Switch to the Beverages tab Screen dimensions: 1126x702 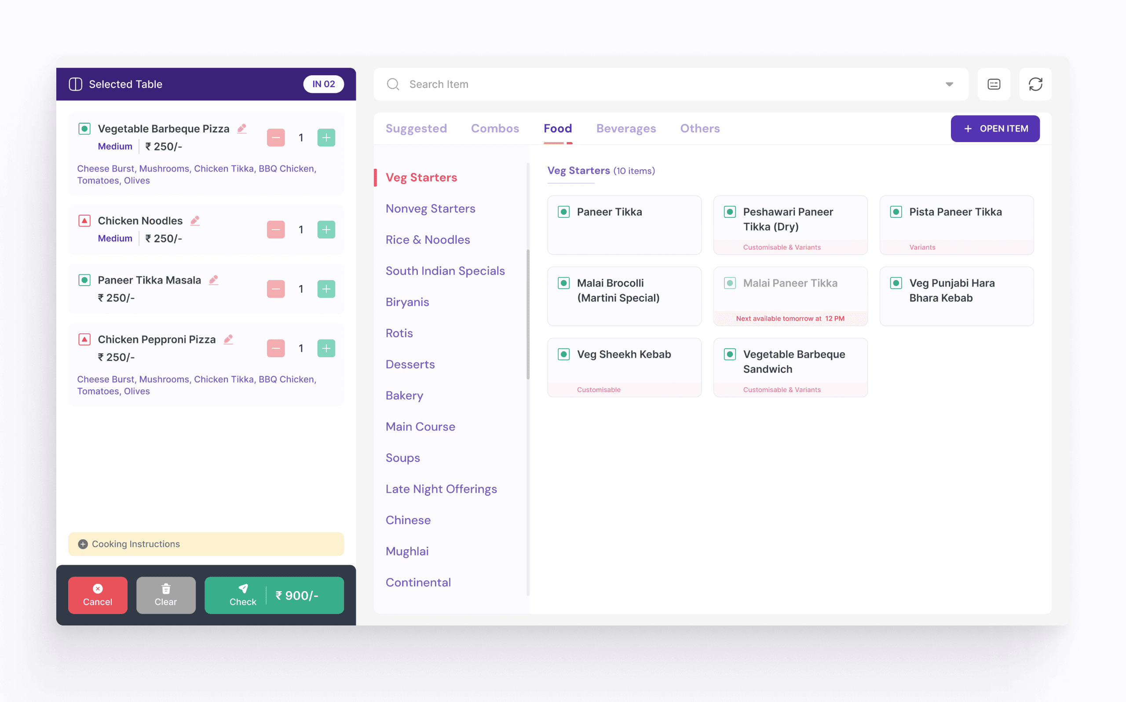click(625, 128)
